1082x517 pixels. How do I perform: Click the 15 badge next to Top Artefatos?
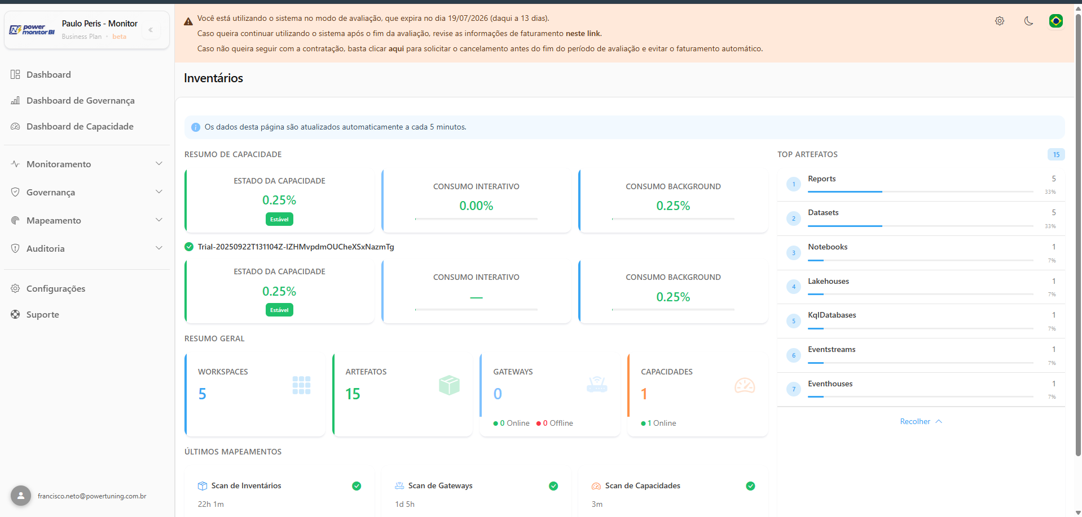[x=1056, y=154]
